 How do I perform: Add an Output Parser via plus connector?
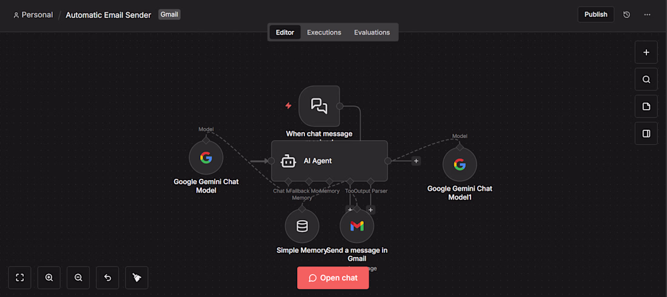370,210
